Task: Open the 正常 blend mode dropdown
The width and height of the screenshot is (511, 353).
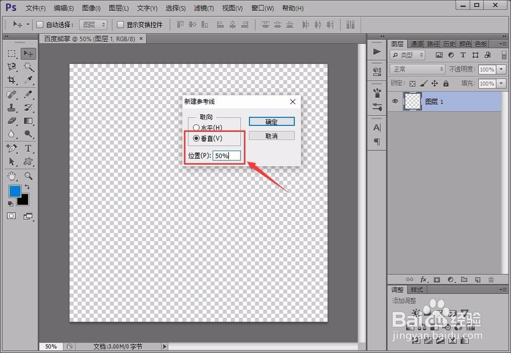Action: coord(417,69)
